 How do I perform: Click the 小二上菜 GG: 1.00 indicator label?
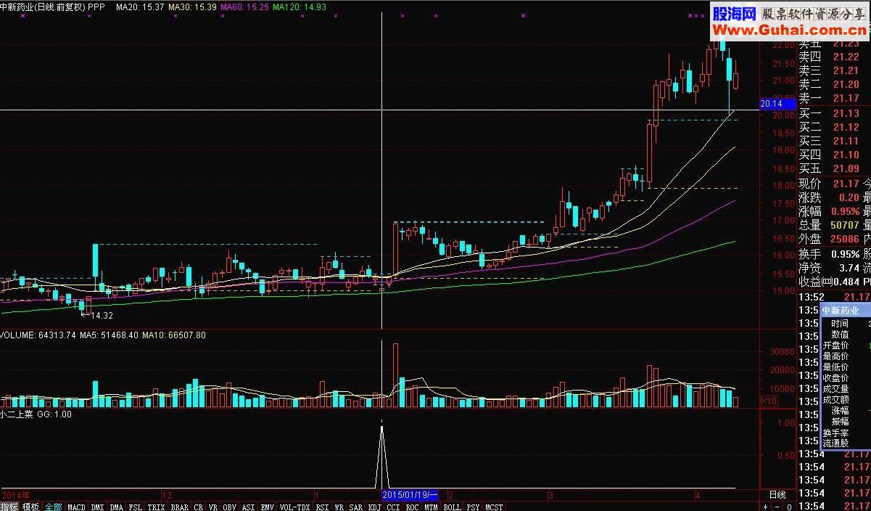[x=36, y=414]
